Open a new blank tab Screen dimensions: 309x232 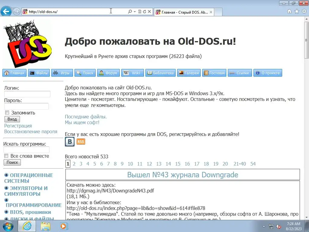point(218,12)
